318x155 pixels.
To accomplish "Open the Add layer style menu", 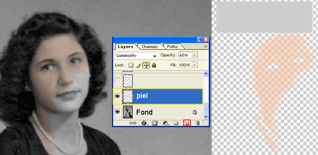I will (x=144, y=123).
